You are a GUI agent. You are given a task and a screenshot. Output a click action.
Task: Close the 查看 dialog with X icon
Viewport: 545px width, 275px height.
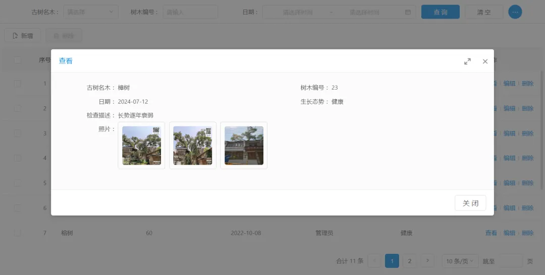(485, 61)
